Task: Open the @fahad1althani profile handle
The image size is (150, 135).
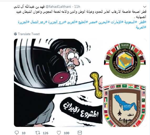Action: click(58, 7)
